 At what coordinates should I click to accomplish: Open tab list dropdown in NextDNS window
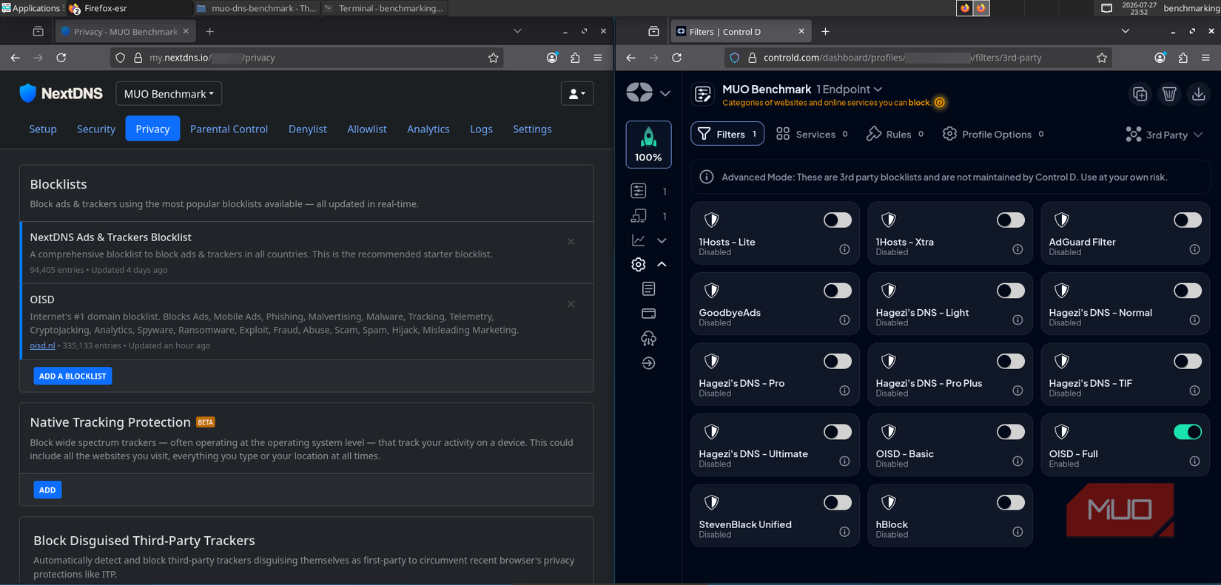(x=517, y=31)
